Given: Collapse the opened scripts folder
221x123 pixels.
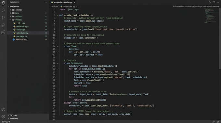Looking at the screenshot, I should point(10,20).
